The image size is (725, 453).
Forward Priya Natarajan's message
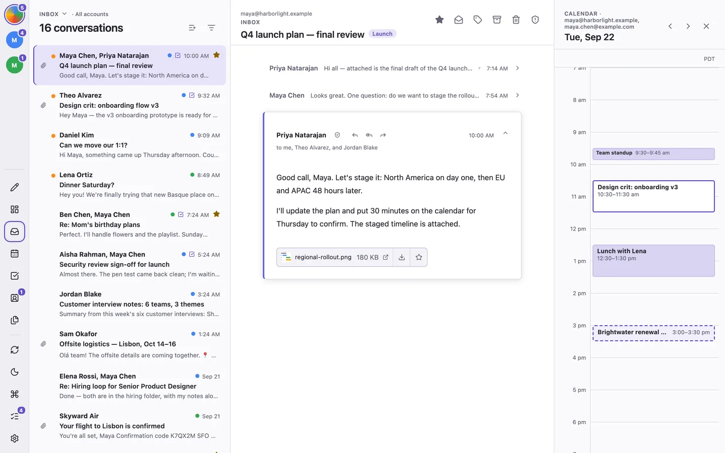point(383,135)
